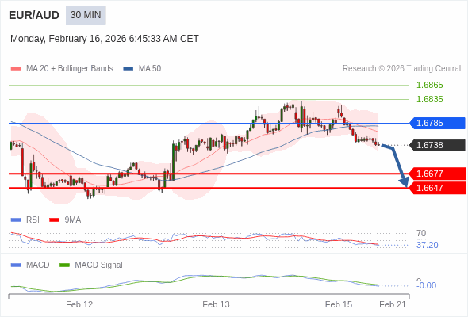The image size is (468, 317).
Task: Click the black 1.6738 current price tag
Action: coord(437,145)
